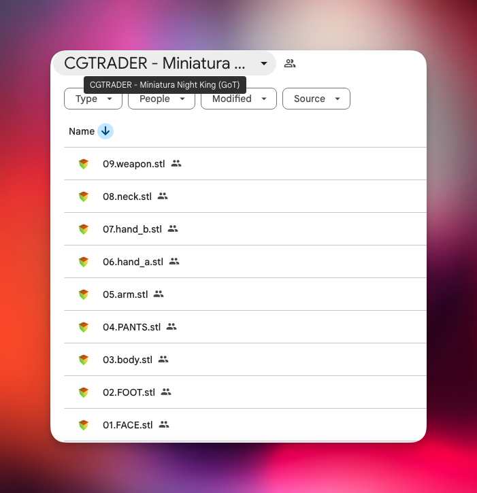Select the 01.FACE.stl file name

point(128,425)
